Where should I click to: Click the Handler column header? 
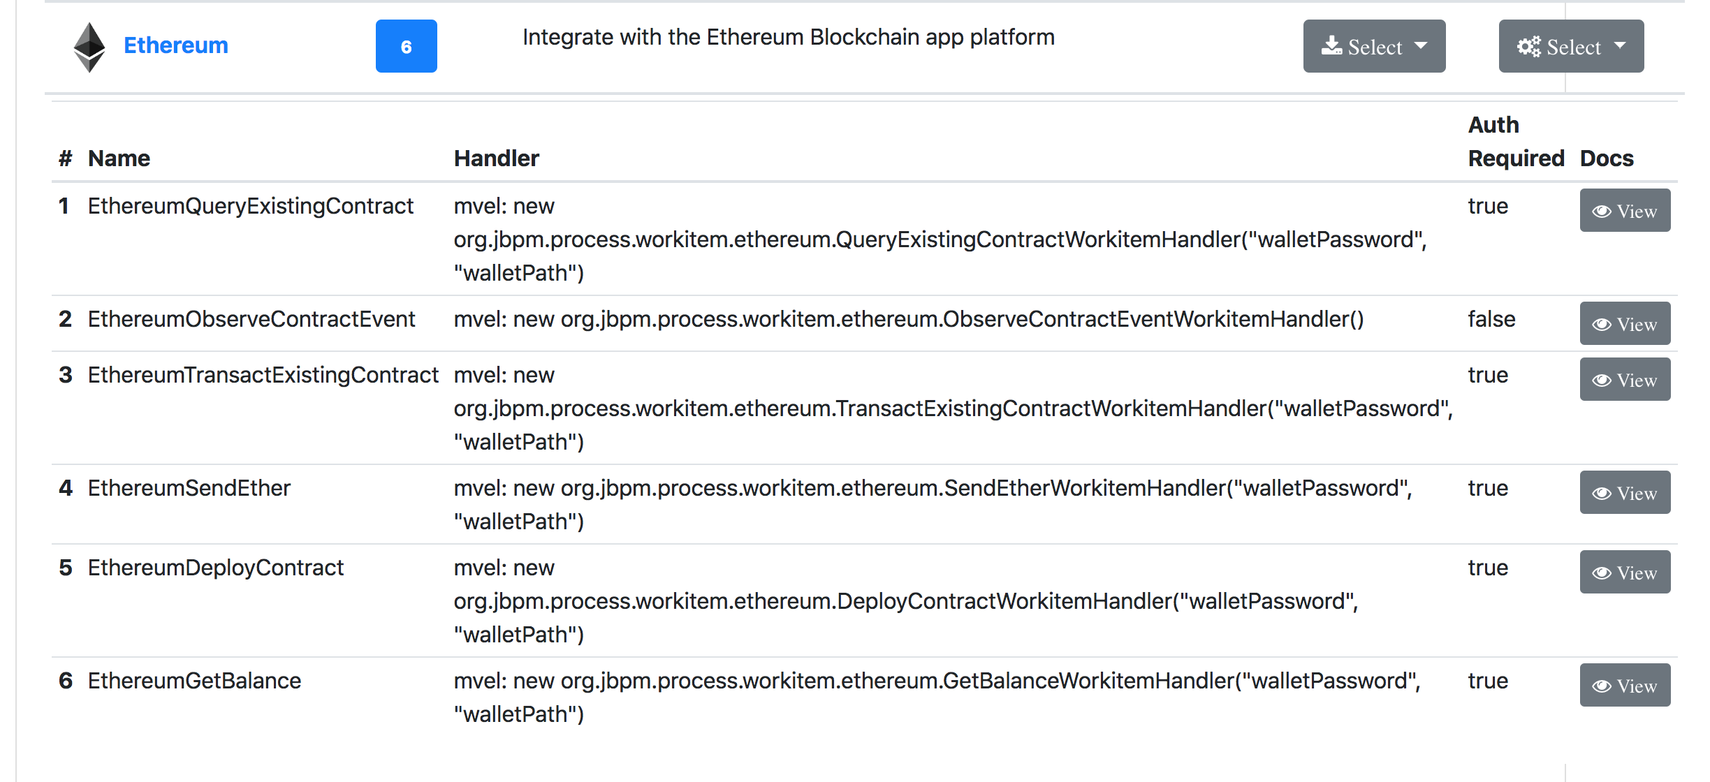click(x=496, y=158)
